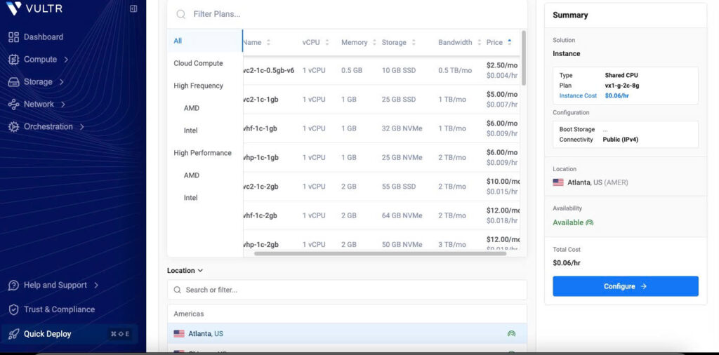This screenshot has height=355, width=719.
Task: Click the Available status text
Action: click(568, 222)
